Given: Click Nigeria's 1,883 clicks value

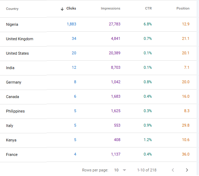Looking at the screenshot, I should point(71,24).
